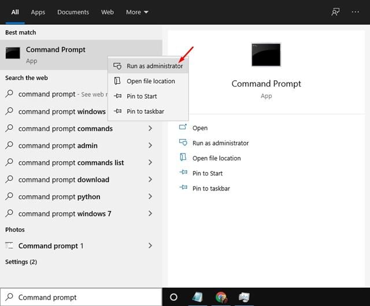This screenshot has width=370, height=306.
Task: Click Open file location in preview pane
Action: [216, 158]
